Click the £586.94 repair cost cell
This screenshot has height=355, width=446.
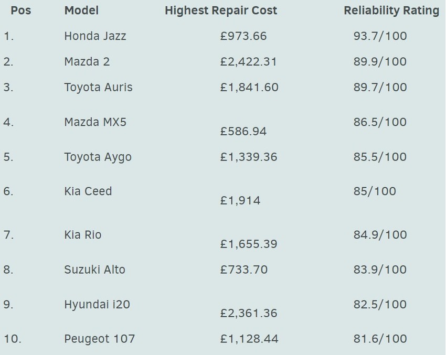tap(243, 131)
